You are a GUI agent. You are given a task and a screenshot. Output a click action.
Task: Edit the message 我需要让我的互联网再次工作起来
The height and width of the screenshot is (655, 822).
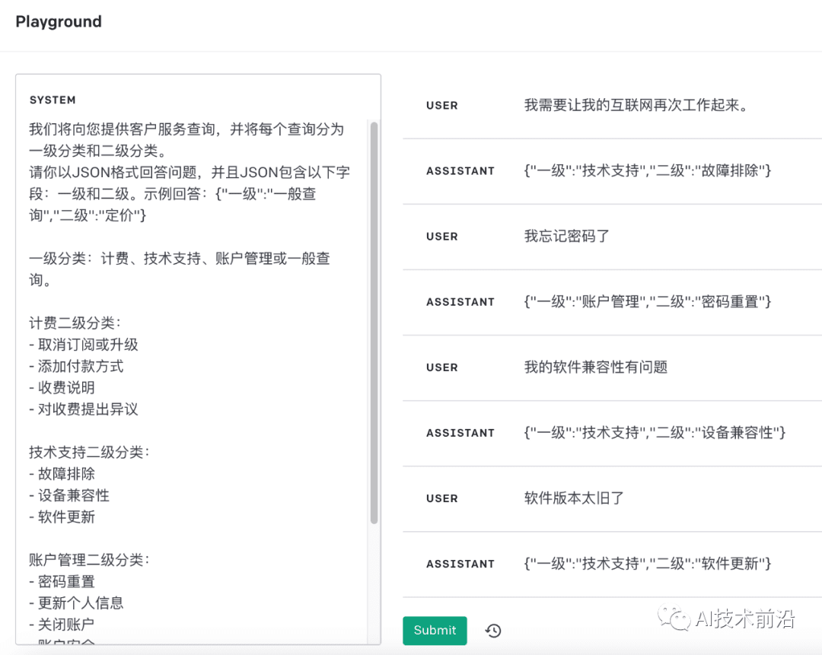pyautogui.click(x=636, y=105)
